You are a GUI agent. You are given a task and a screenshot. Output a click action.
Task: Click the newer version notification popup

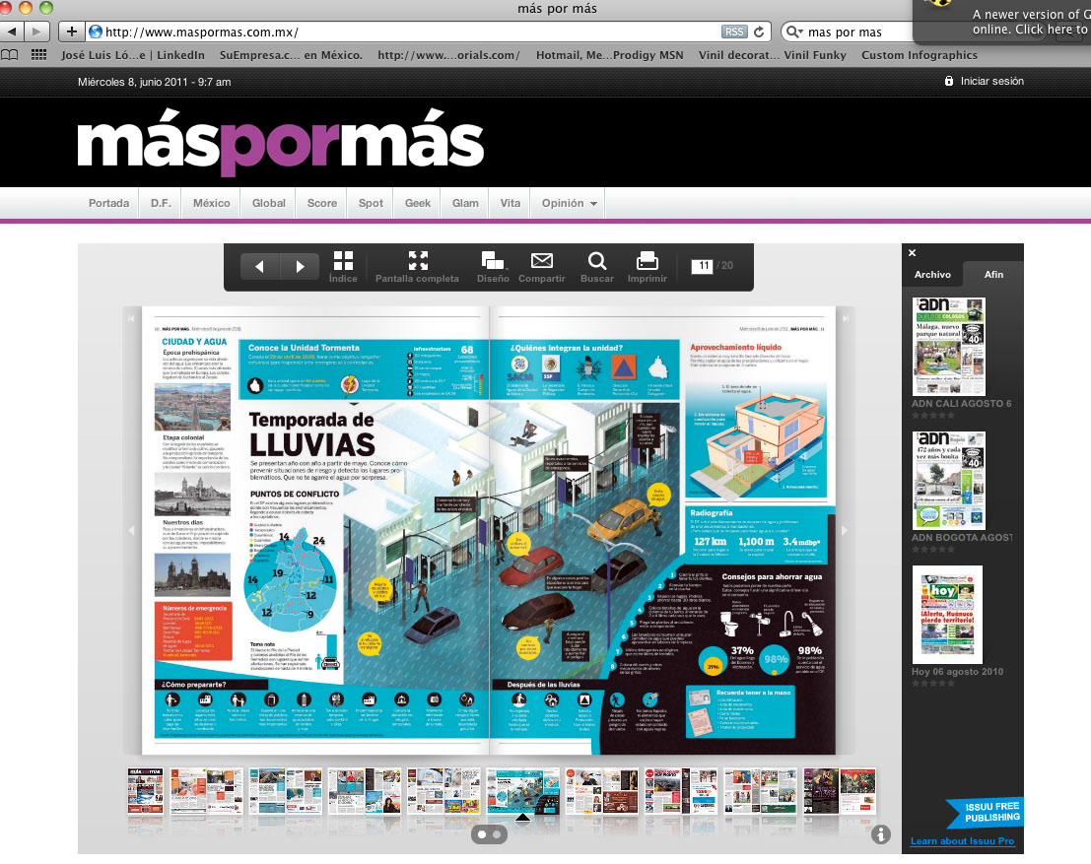tap(1002, 21)
